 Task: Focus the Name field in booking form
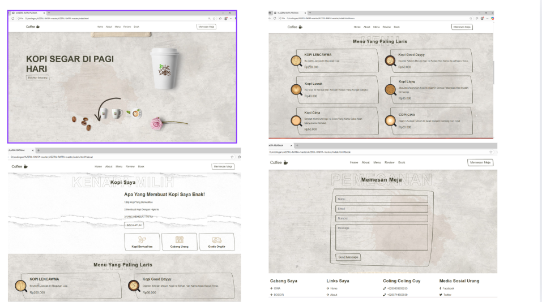[381, 199]
